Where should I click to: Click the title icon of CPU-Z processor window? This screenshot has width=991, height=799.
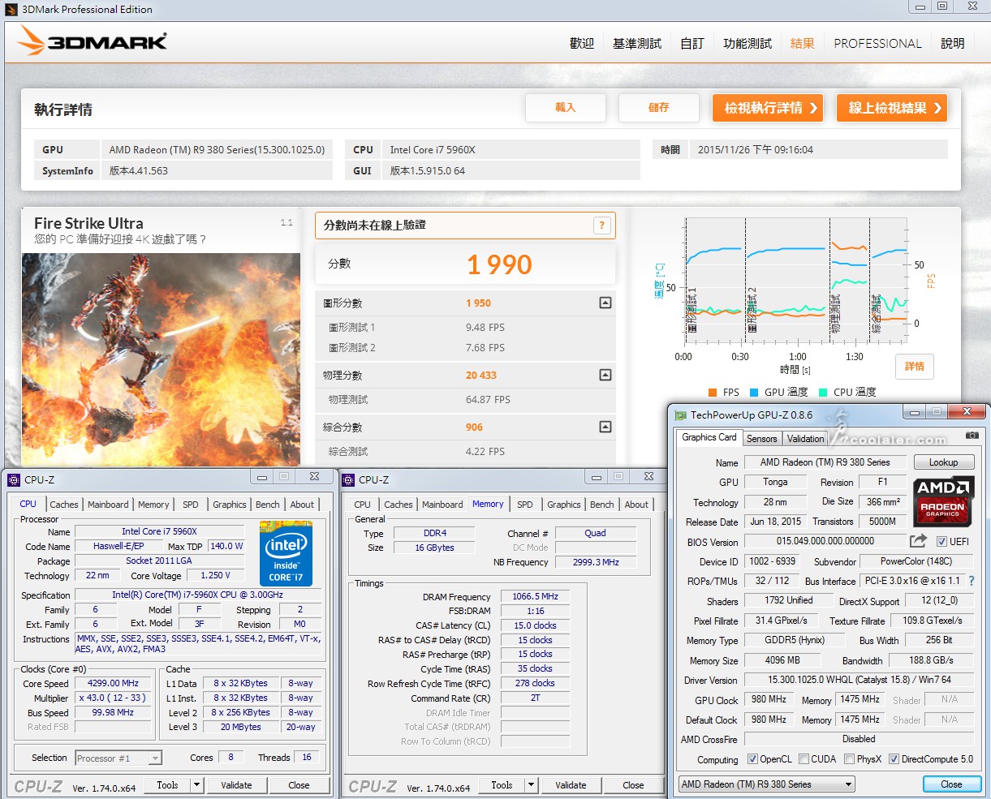click(14, 479)
